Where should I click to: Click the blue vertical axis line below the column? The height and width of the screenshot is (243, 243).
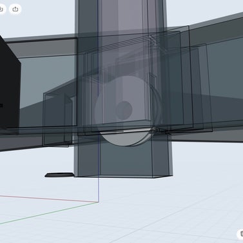tap(98, 189)
